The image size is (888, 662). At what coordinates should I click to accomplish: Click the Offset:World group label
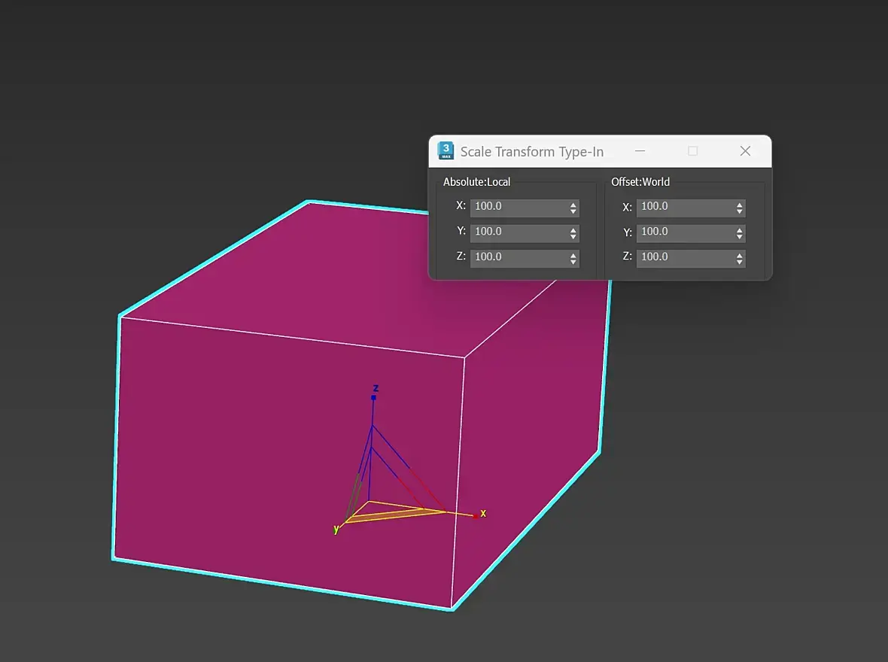[640, 182]
